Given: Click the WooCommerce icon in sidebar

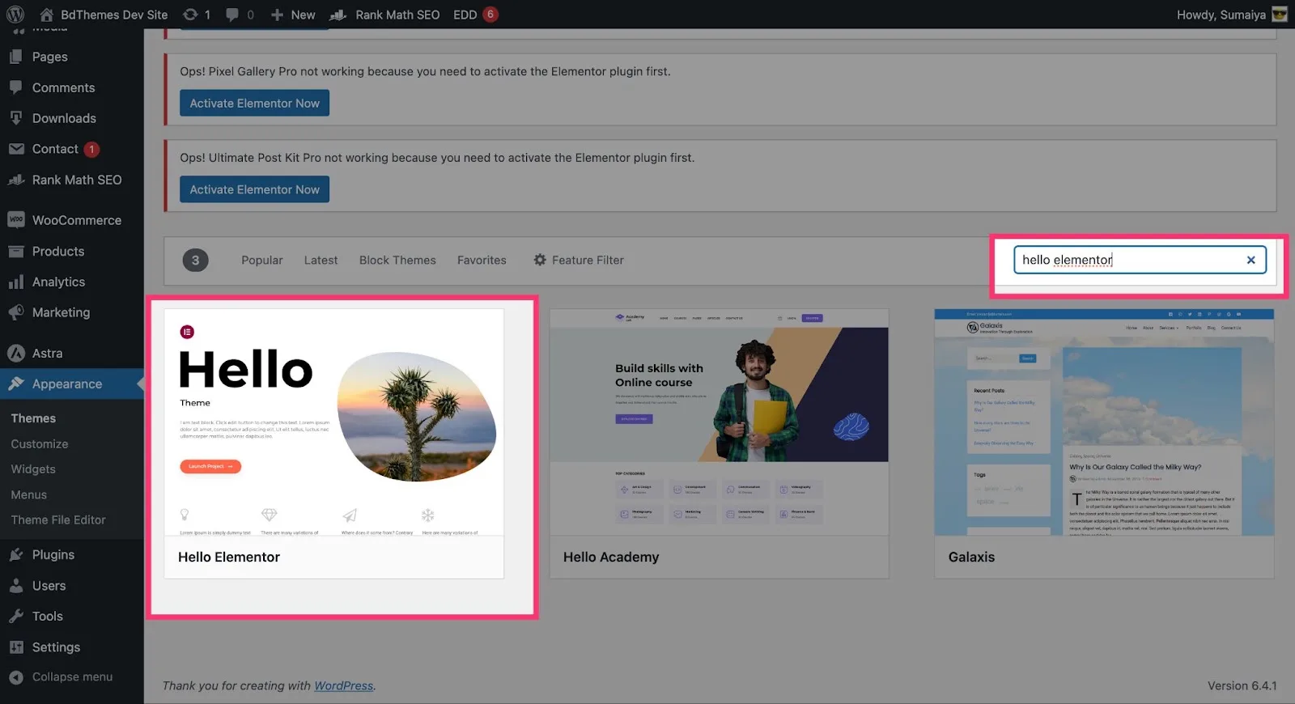Looking at the screenshot, I should coord(16,220).
